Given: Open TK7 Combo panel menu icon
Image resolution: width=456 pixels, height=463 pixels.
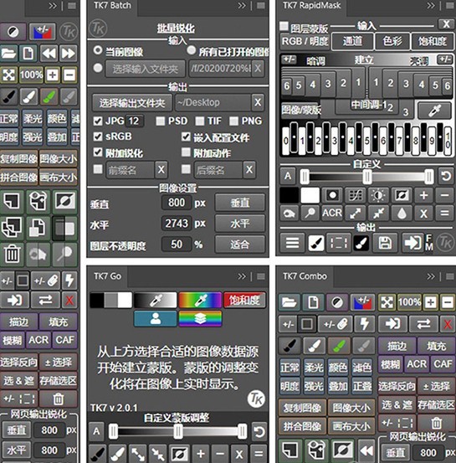Looking at the screenshot, I should [x=450, y=276].
